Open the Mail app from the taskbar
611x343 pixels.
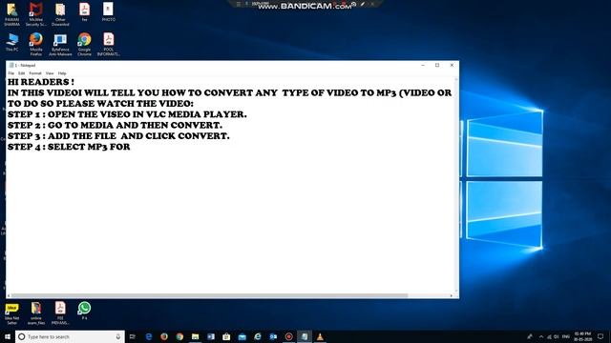pyautogui.click(x=242, y=336)
